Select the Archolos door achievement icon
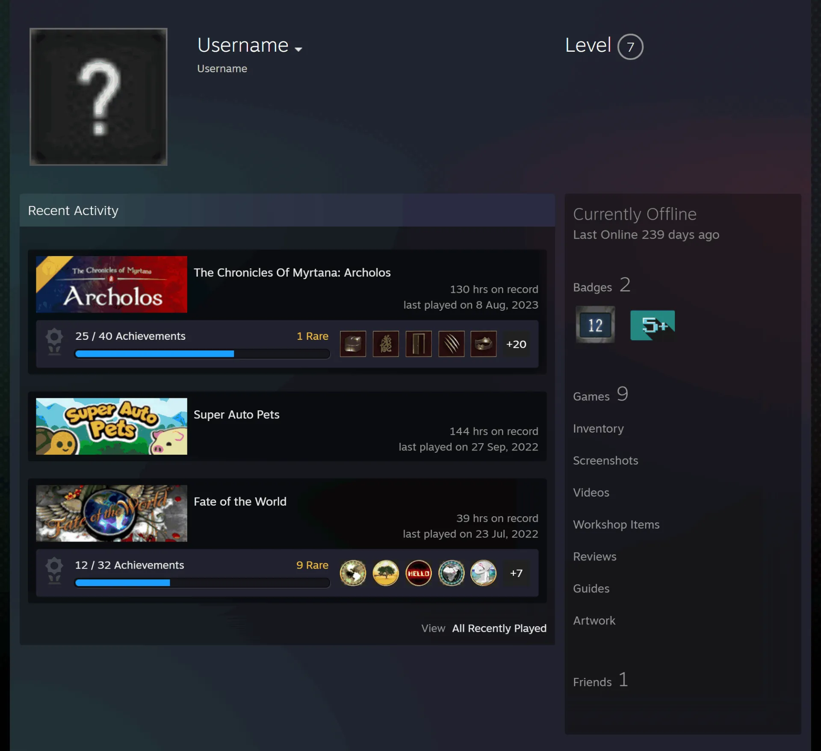The image size is (821, 751). pos(418,344)
